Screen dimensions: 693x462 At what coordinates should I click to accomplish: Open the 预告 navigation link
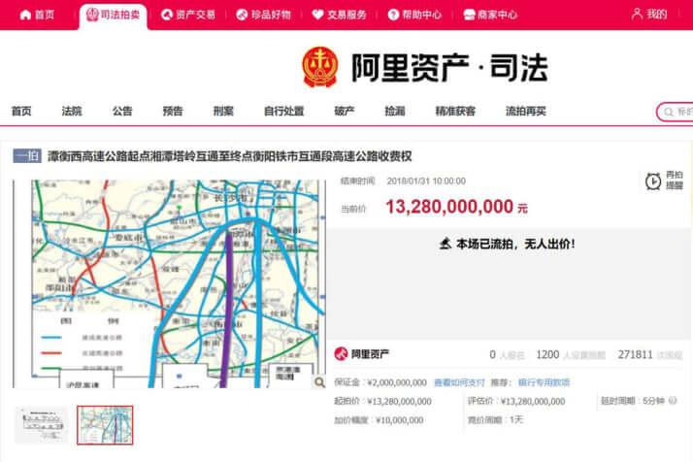tap(173, 111)
